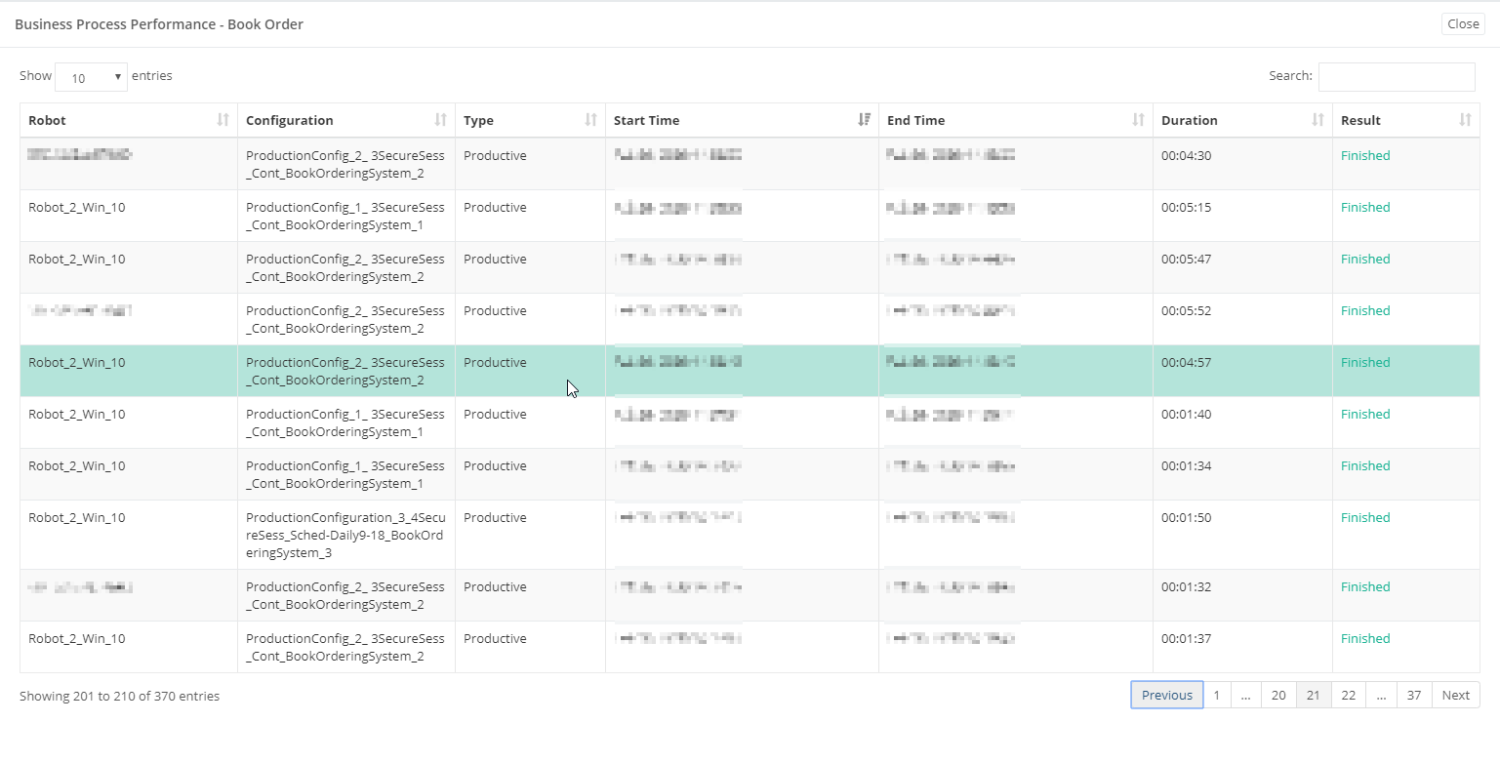Jump to page 20
The image size is (1500, 763).
pyautogui.click(x=1278, y=695)
